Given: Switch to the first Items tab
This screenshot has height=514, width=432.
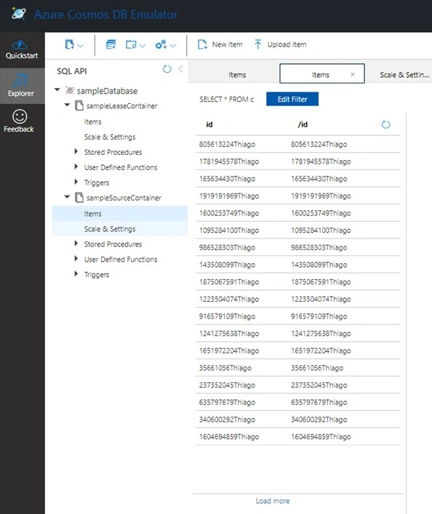Looking at the screenshot, I should 237,75.
